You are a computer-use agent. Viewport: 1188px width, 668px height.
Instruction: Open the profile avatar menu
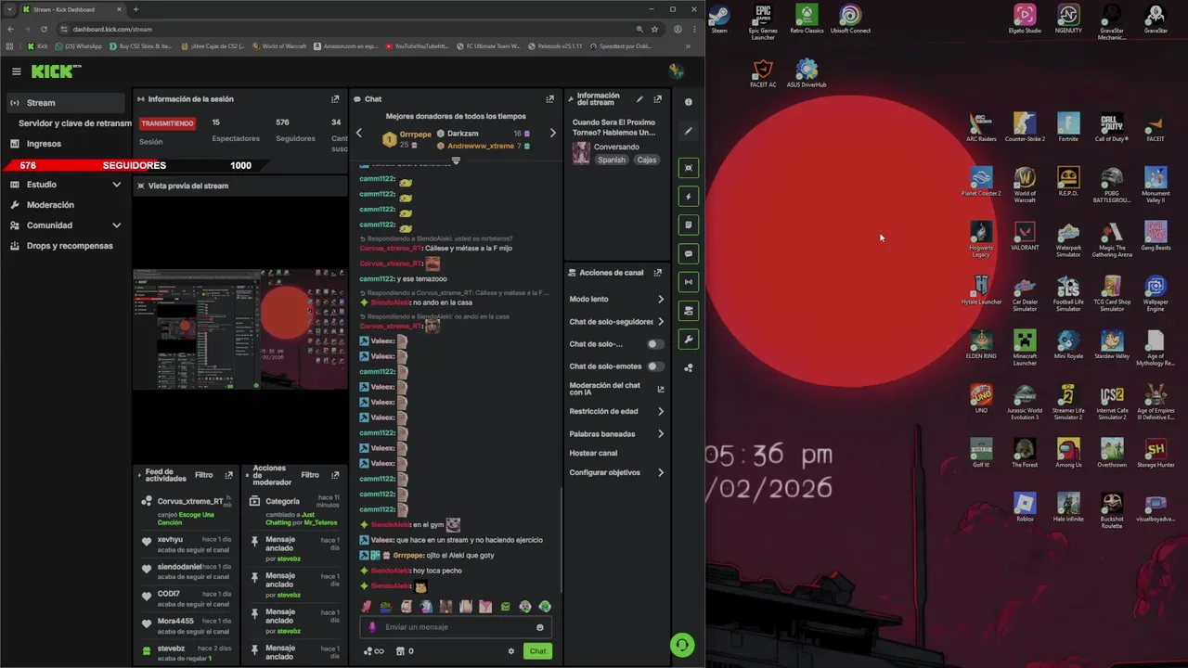point(677,71)
